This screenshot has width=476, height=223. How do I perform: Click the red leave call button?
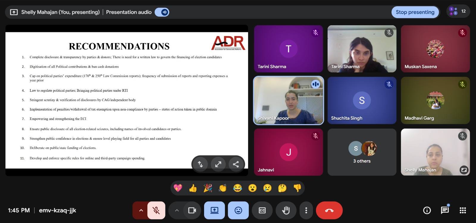click(329, 211)
